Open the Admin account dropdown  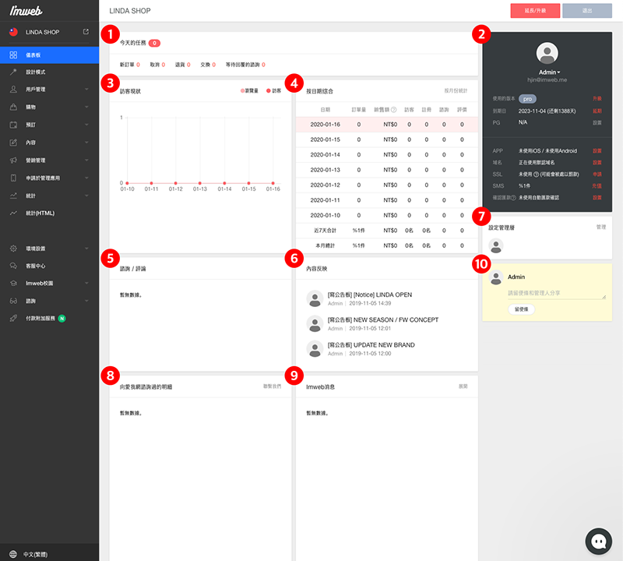click(x=550, y=72)
